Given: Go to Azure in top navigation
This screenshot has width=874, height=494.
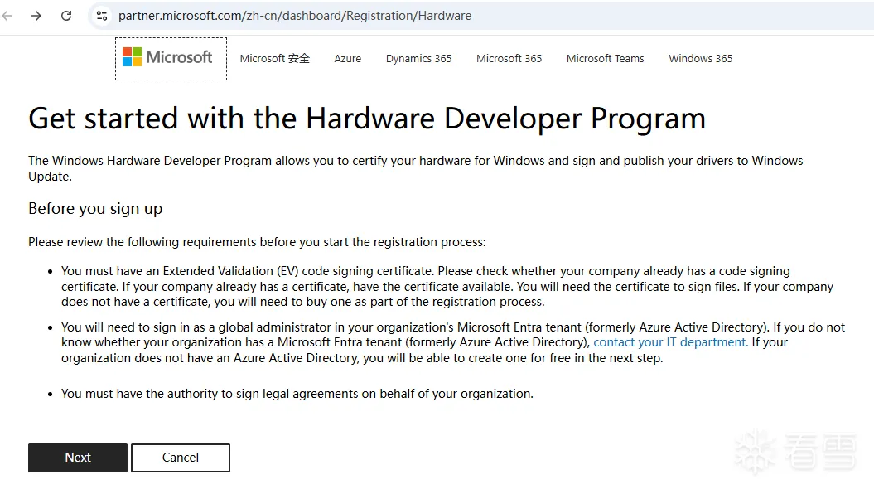Looking at the screenshot, I should [x=348, y=59].
